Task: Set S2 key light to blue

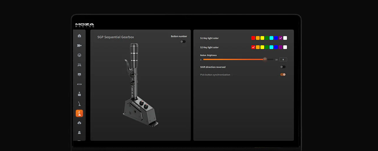Action: tap(276, 47)
